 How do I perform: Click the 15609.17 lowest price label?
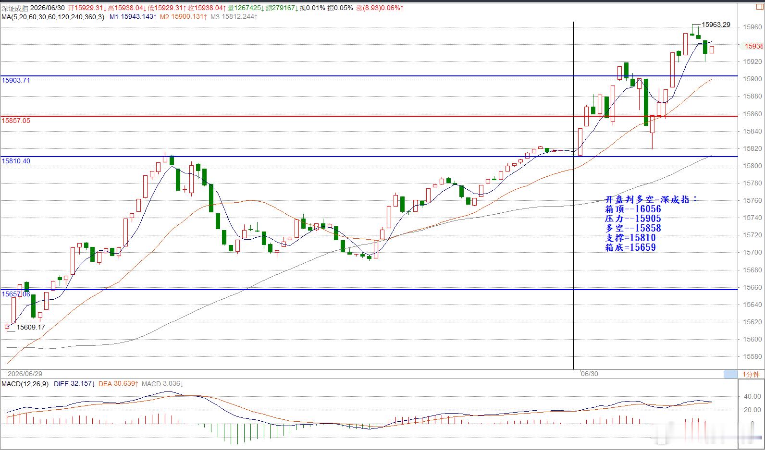click(x=31, y=327)
